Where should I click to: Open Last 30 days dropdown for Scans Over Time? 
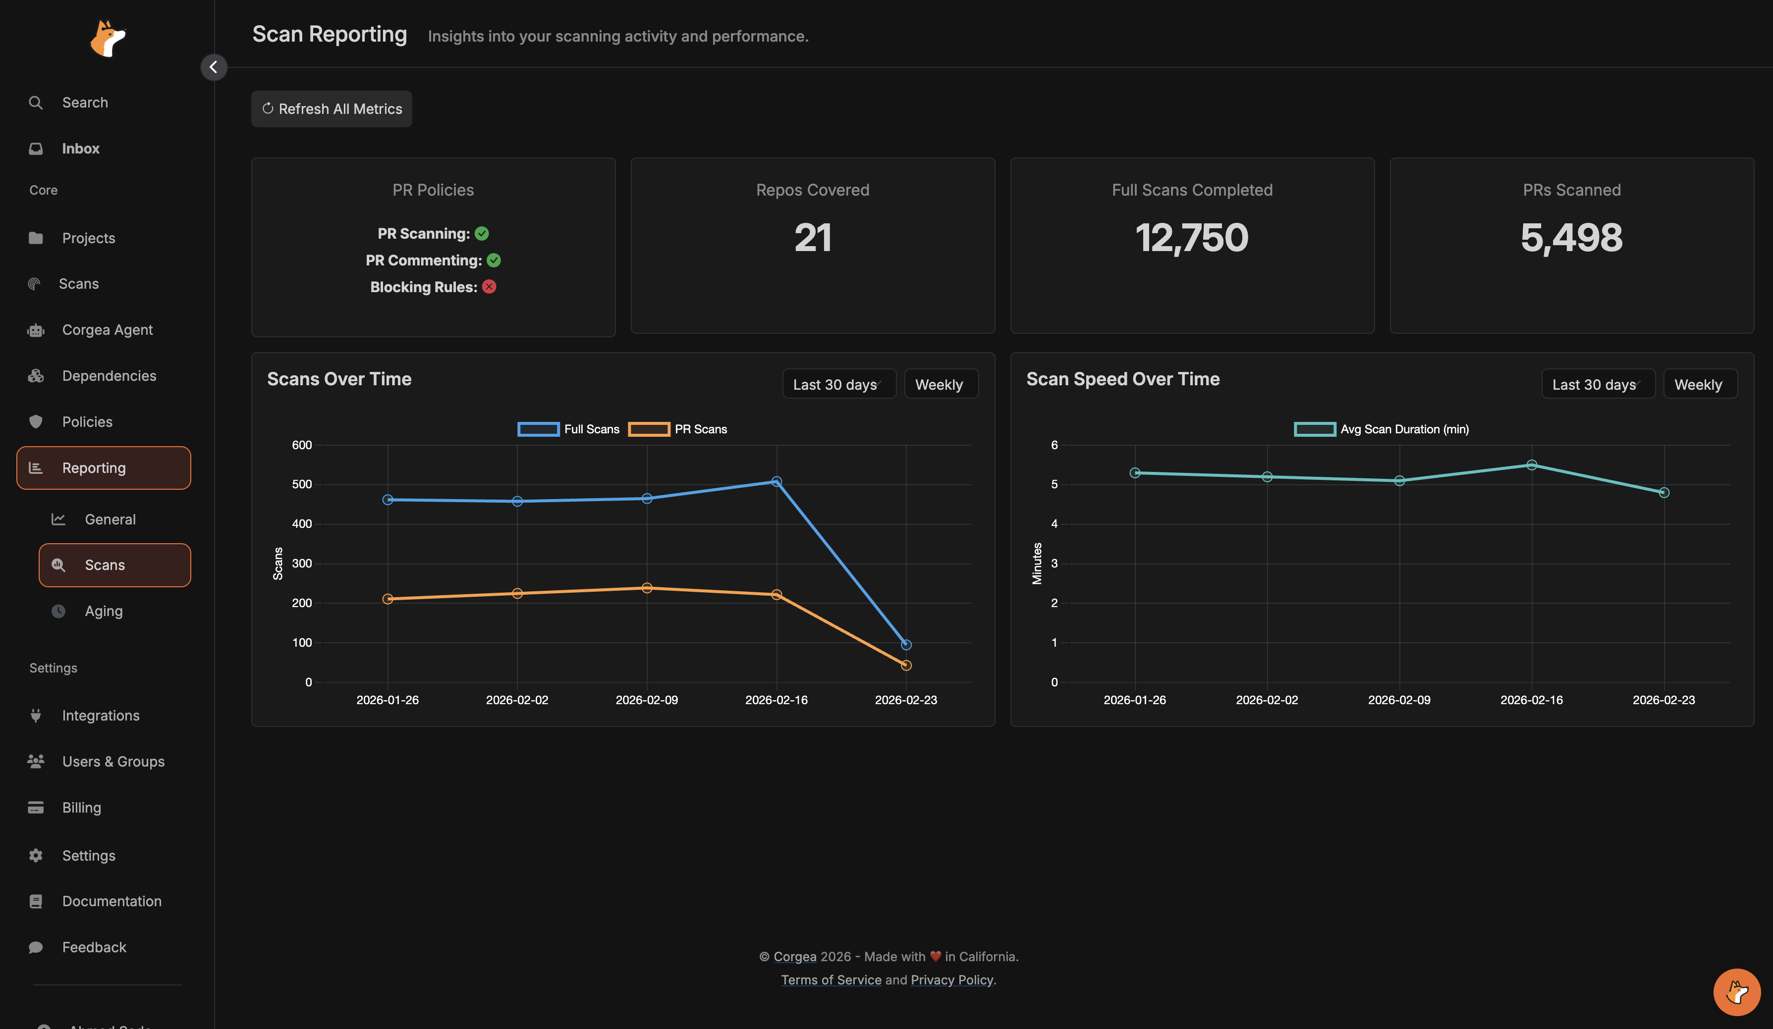pos(838,384)
